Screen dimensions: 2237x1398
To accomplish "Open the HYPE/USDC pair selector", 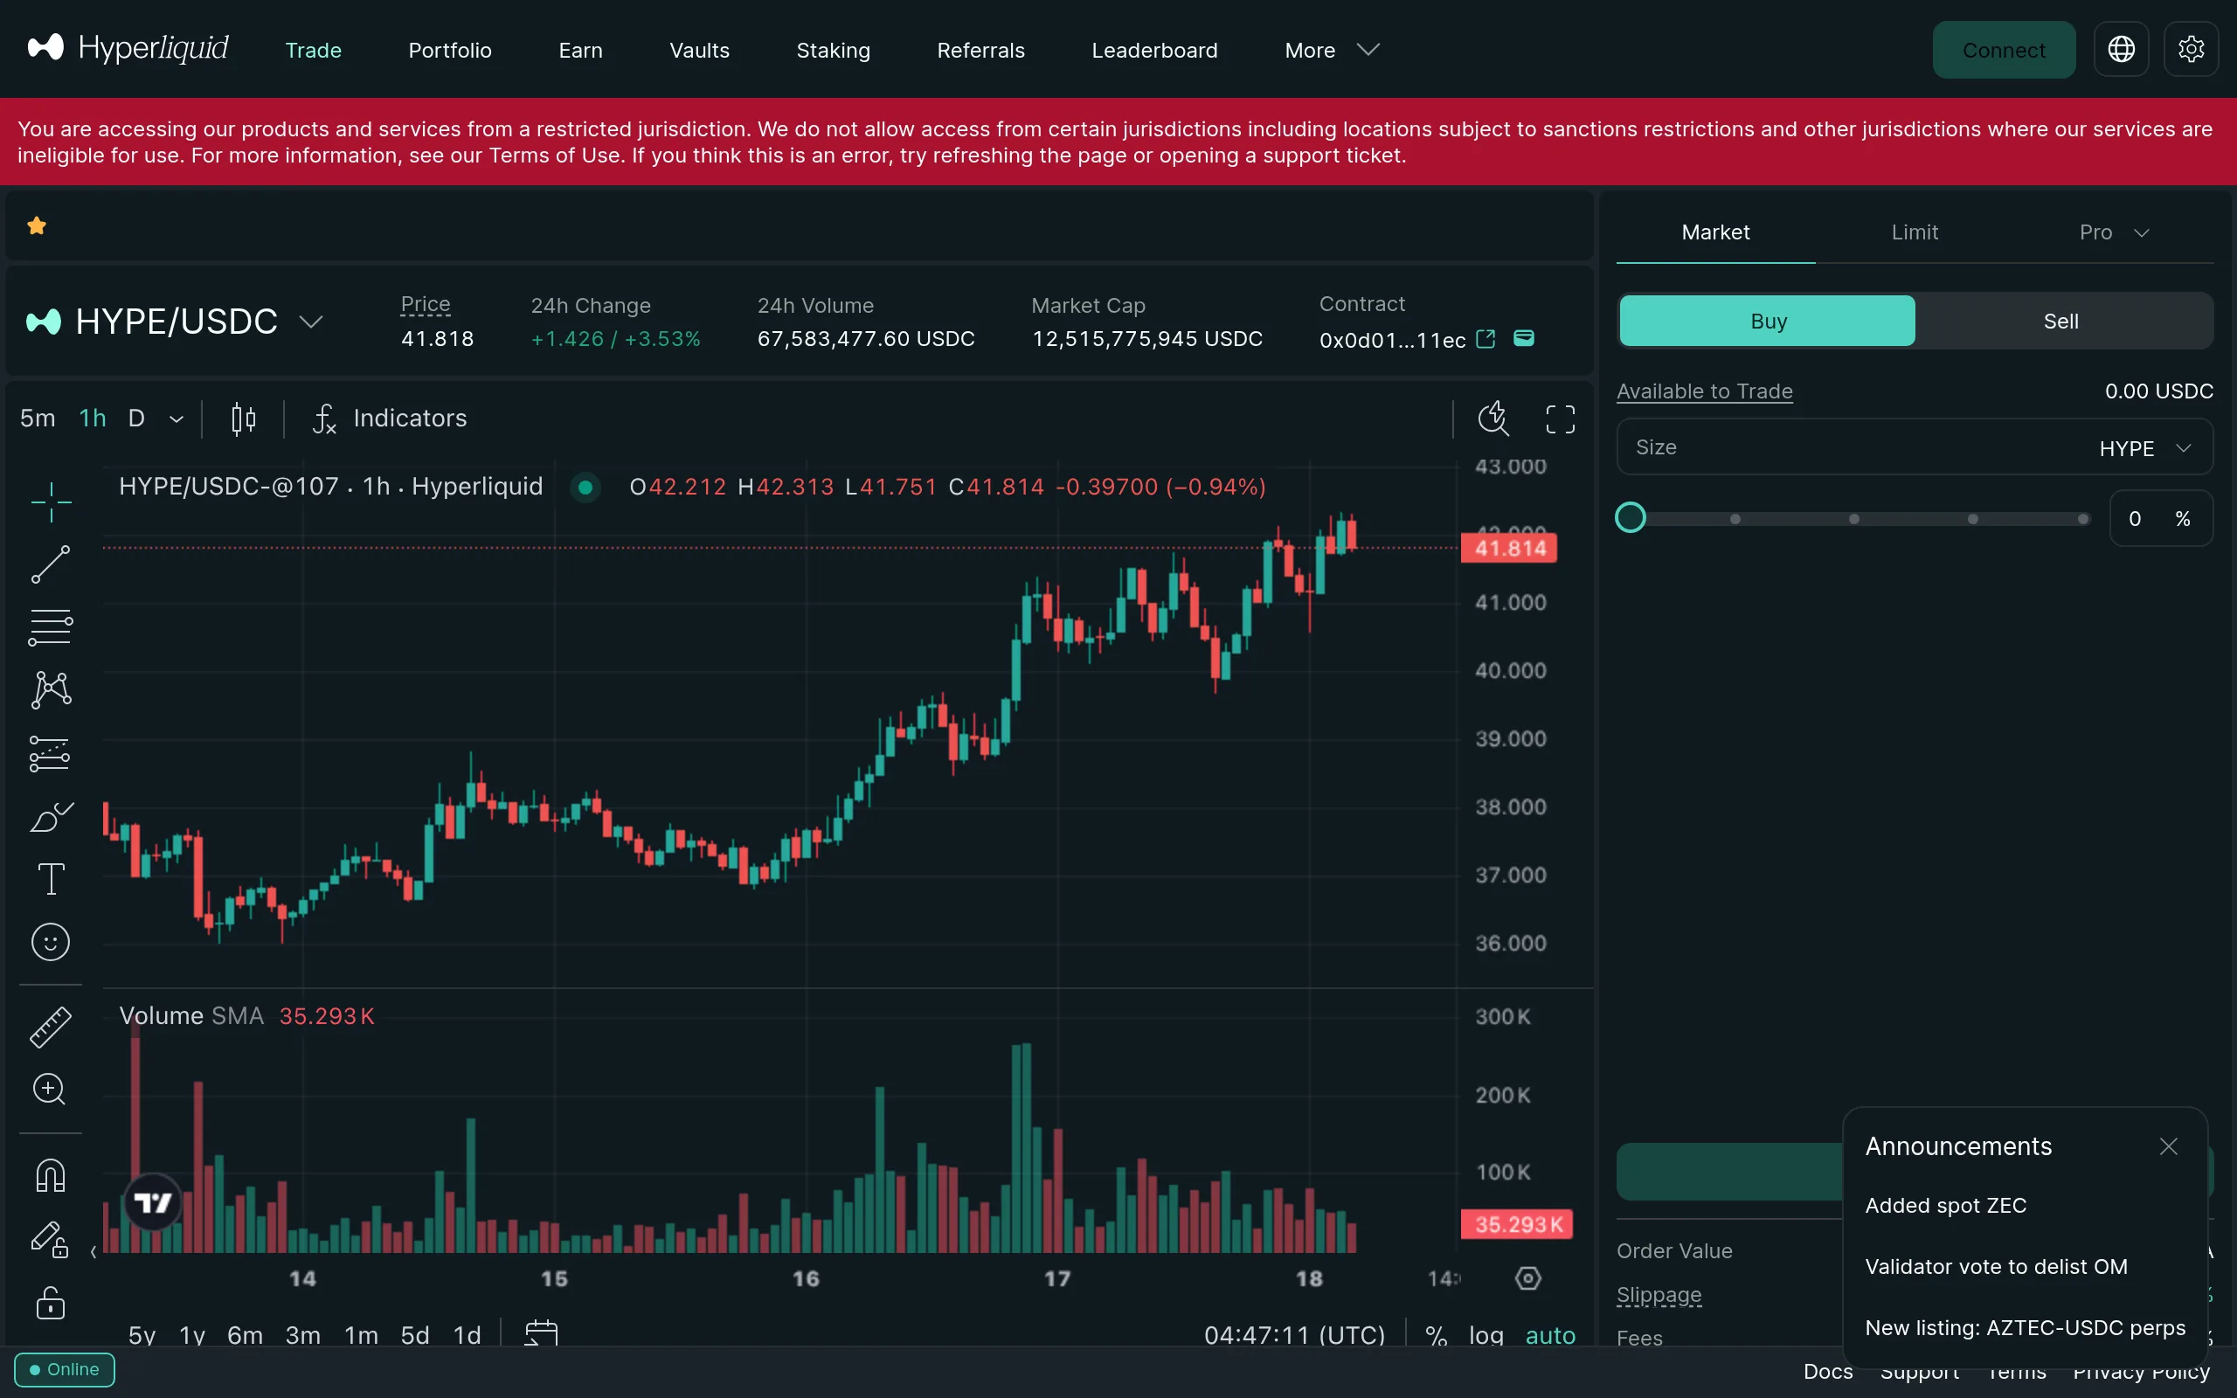I will (x=309, y=321).
